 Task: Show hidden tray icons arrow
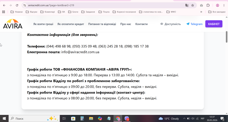point(184,118)
